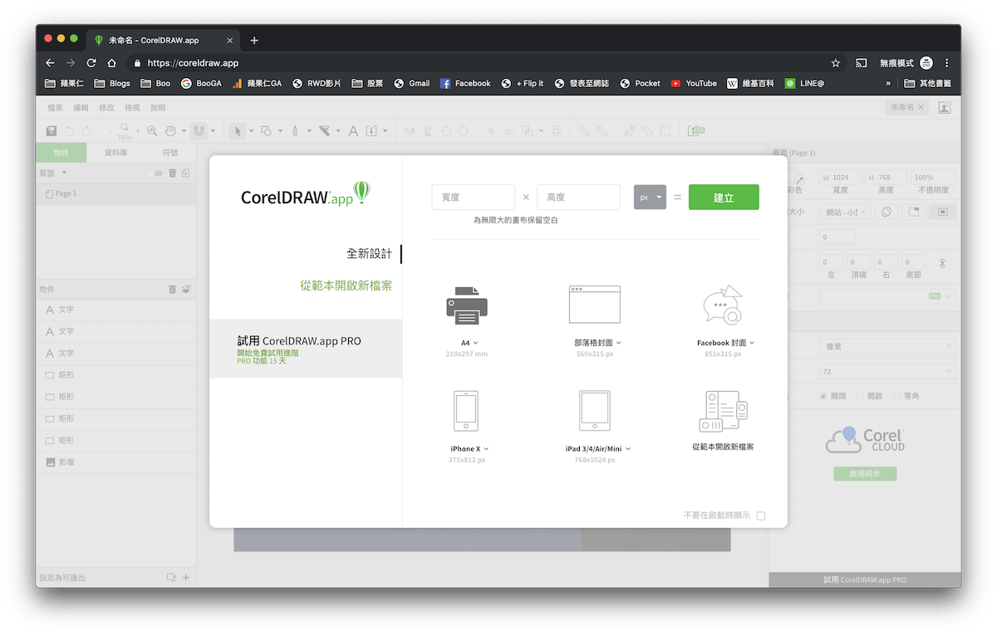Open the 檔案 menu
The height and width of the screenshot is (635, 997).
56,107
